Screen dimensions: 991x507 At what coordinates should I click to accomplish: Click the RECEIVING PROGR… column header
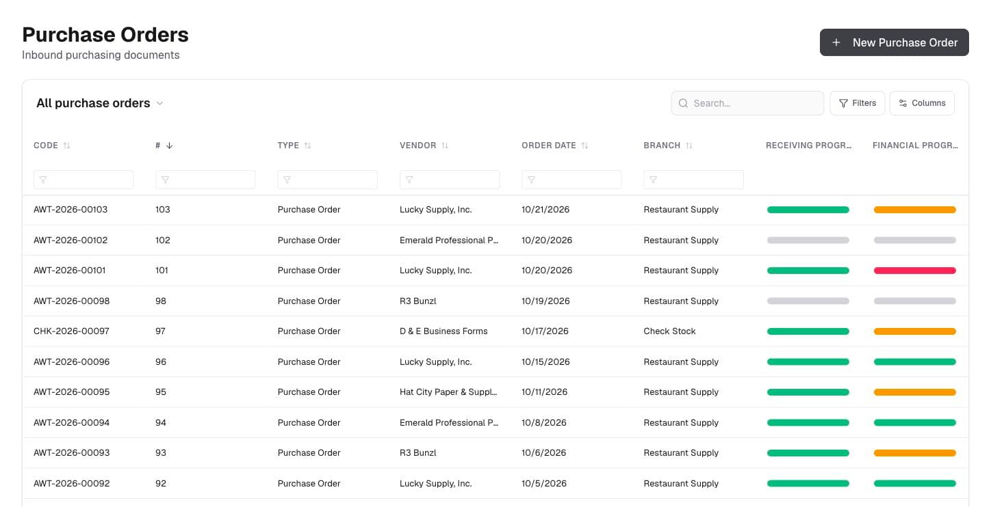(809, 146)
